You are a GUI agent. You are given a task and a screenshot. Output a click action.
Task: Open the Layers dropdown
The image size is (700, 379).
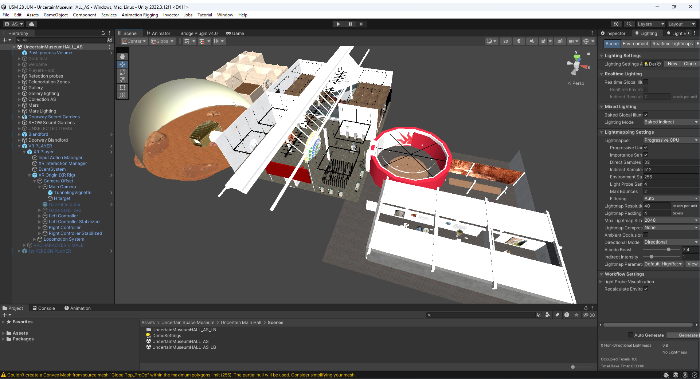pos(651,24)
